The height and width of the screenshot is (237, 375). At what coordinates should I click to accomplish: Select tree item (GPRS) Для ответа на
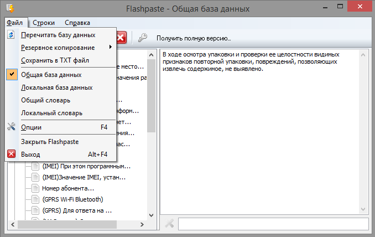pyautogui.click(x=77, y=210)
